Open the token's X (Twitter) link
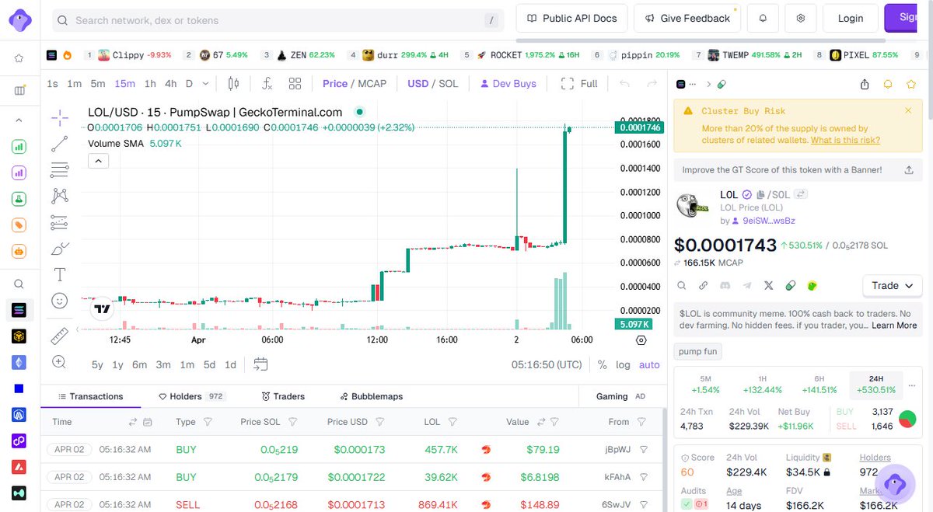The width and height of the screenshot is (933, 512). tap(769, 286)
